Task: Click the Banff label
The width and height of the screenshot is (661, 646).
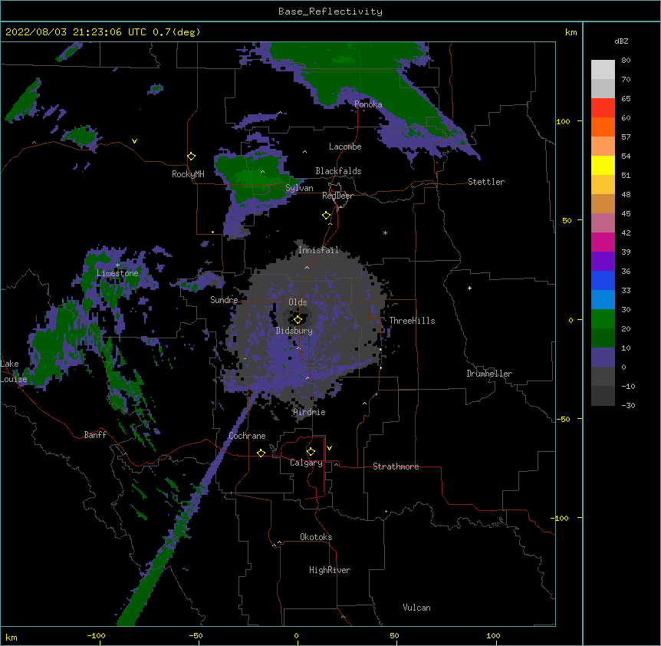Action: click(95, 435)
